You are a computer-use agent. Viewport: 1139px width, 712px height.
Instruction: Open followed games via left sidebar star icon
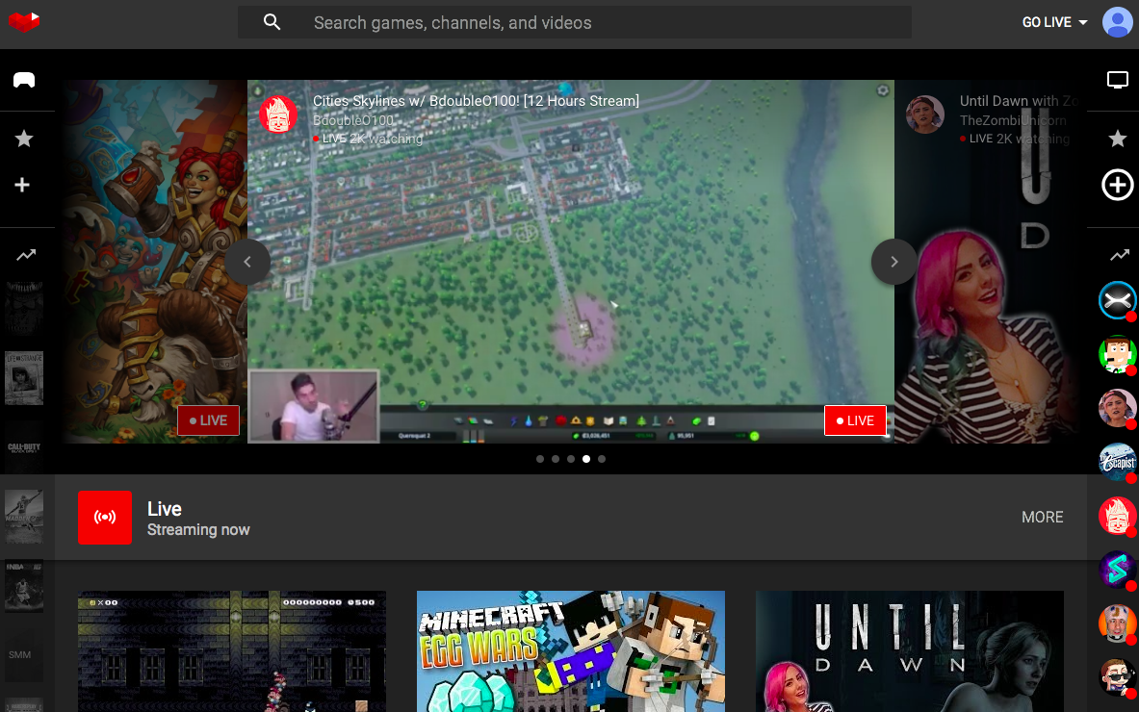click(x=24, y=139)
